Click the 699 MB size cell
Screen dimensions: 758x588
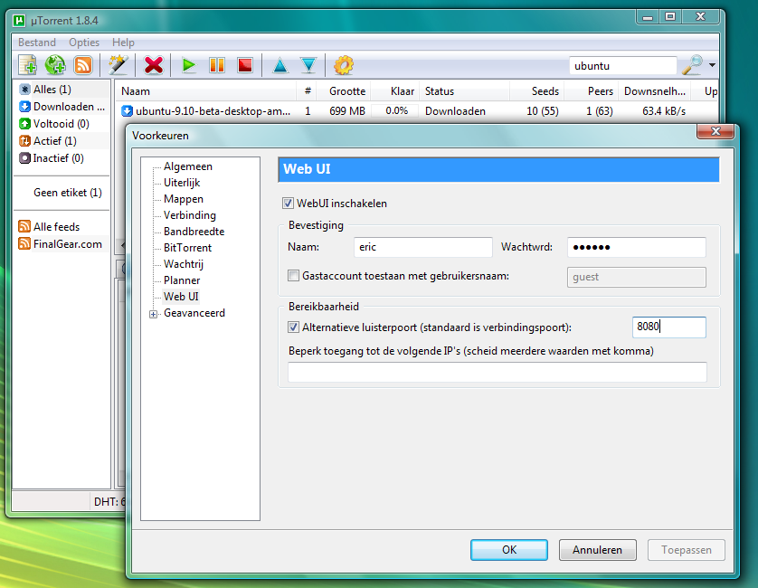[x=347, y=111]
